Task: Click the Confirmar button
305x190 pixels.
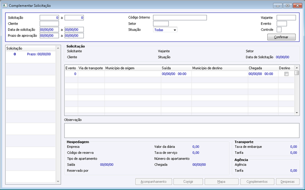Action: pos(281,37)
